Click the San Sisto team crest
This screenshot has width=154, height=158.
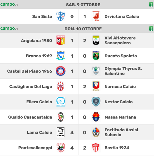click(x=61, y=16)
